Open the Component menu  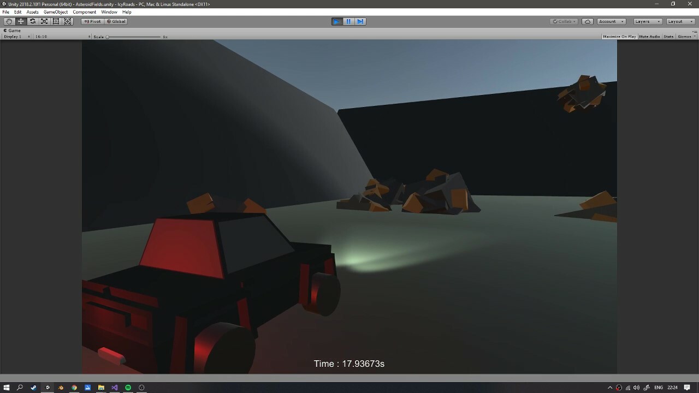pos(84,12)
